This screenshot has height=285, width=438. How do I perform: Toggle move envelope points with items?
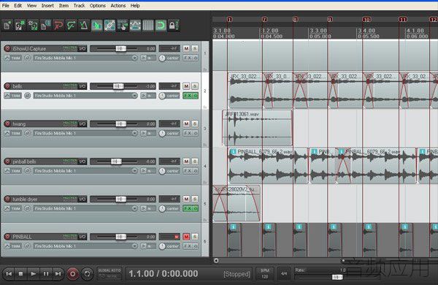click(135, 26)
